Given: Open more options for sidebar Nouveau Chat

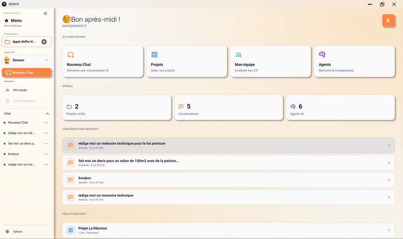Looking at the screenshot, I should tap(46, 123).
